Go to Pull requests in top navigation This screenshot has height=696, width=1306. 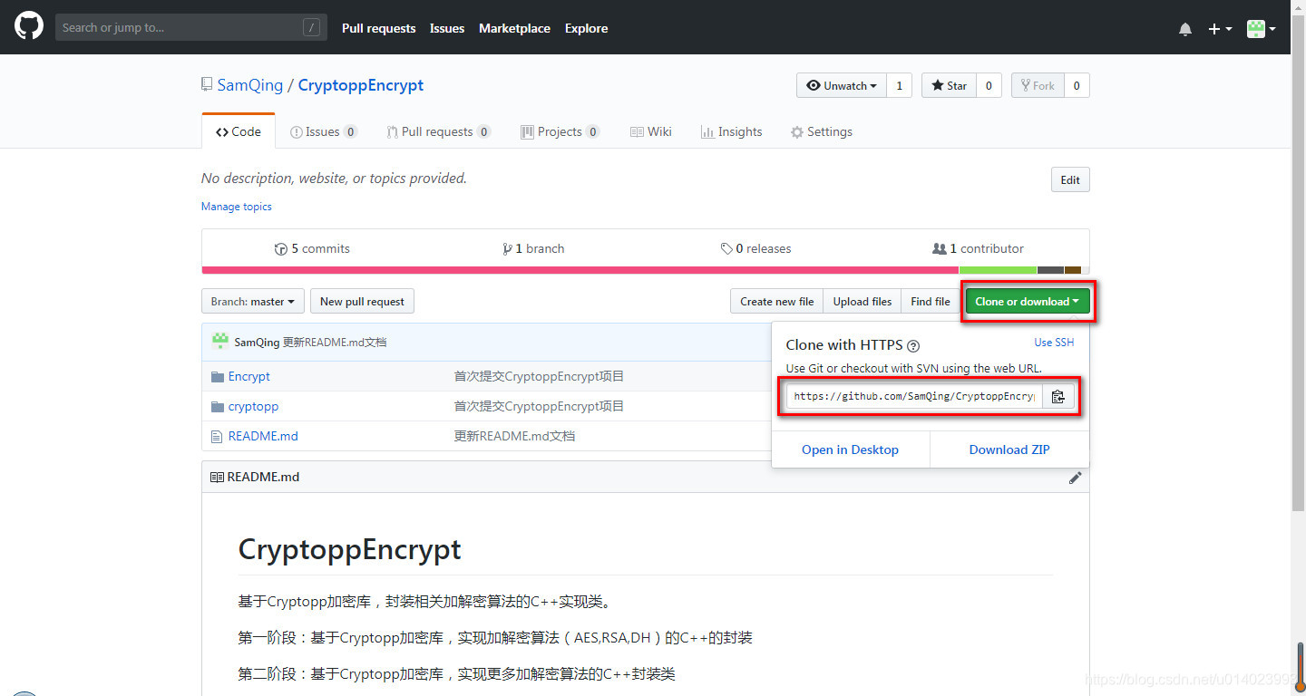378,28
